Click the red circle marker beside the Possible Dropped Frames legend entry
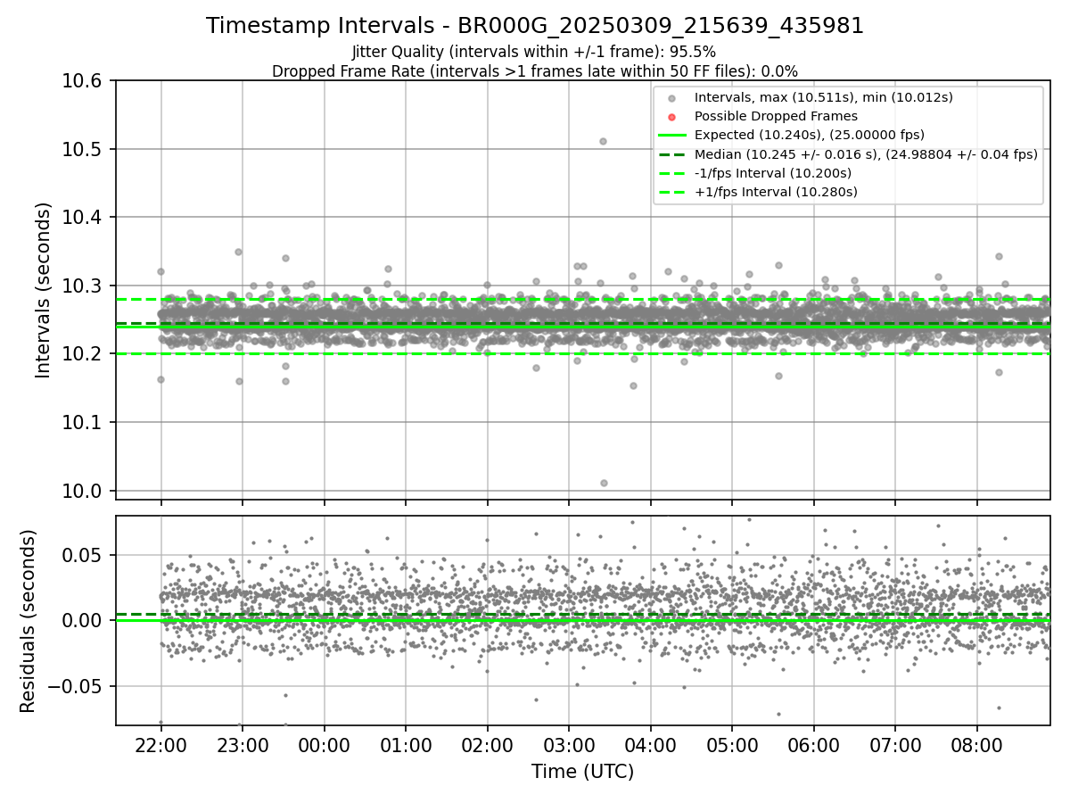The image size is (1070, 803). point(672,117)
